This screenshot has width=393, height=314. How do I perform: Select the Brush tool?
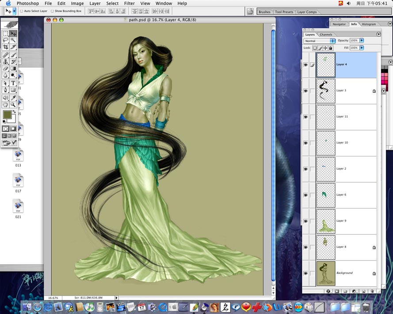[13, 55]
